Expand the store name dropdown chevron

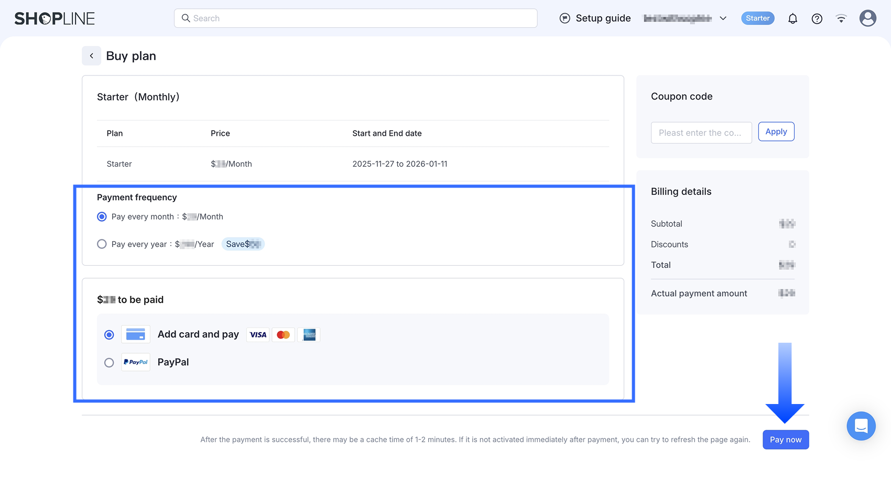pyautogui.click(x=723, y=18)
